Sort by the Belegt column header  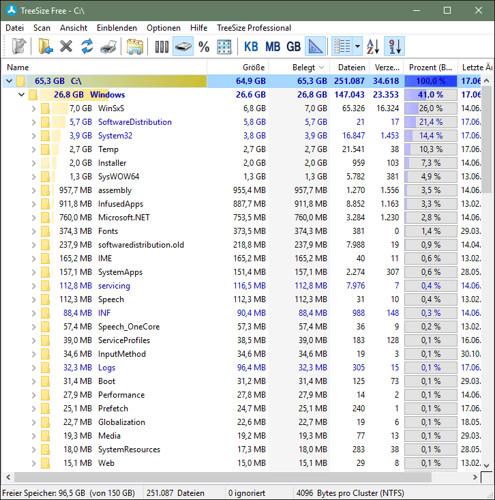point(299,68)
